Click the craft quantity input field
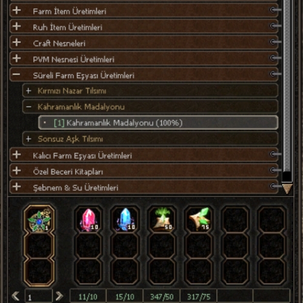303x303 pixels. tap(38, 296)
